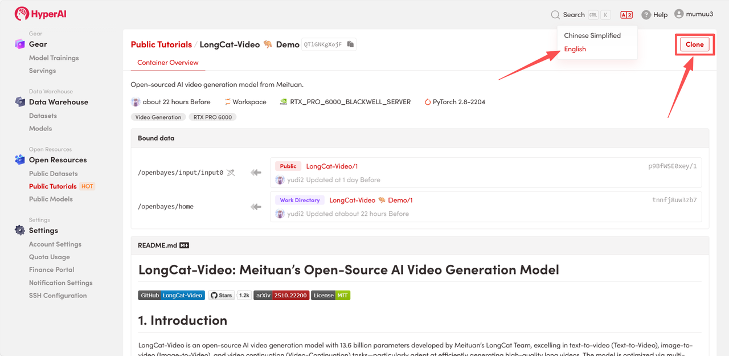
Task: Click the Data Warehouse section heading
Action: click(x=59, y=102)
